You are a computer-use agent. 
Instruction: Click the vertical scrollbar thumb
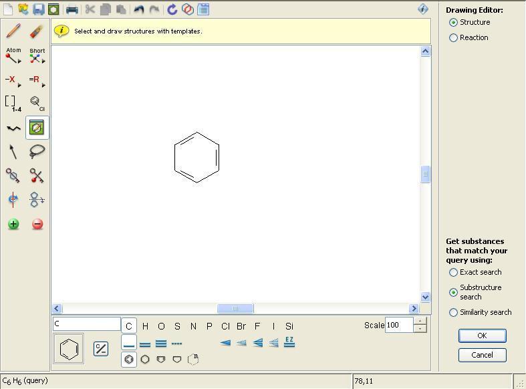tap(425, 174)
